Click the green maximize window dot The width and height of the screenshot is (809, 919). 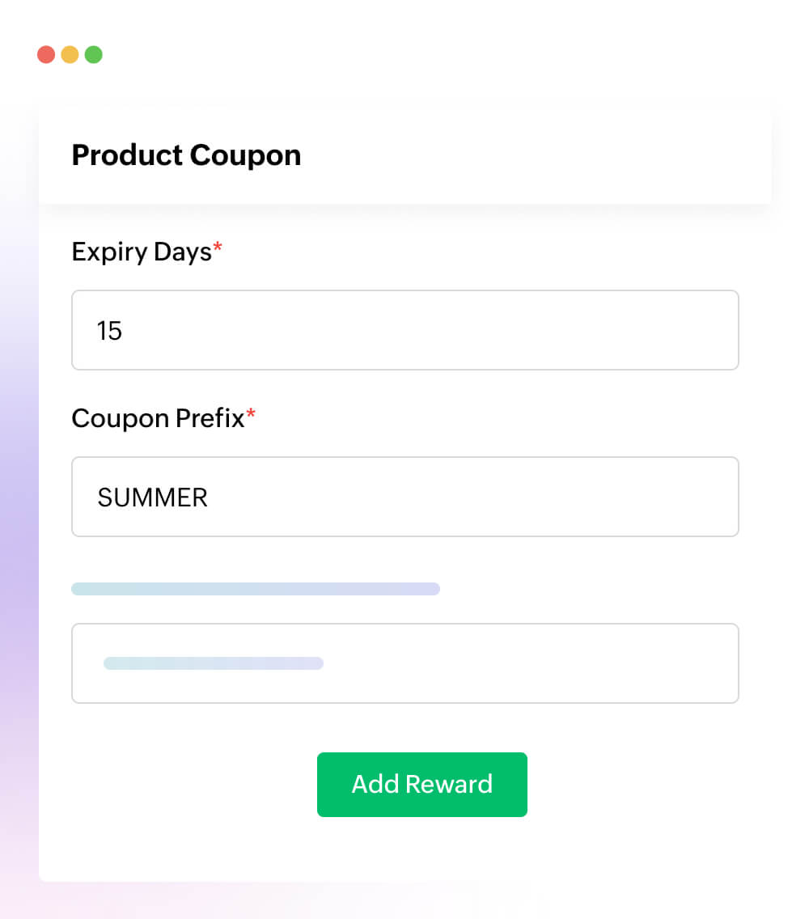(x=94, y=55)
